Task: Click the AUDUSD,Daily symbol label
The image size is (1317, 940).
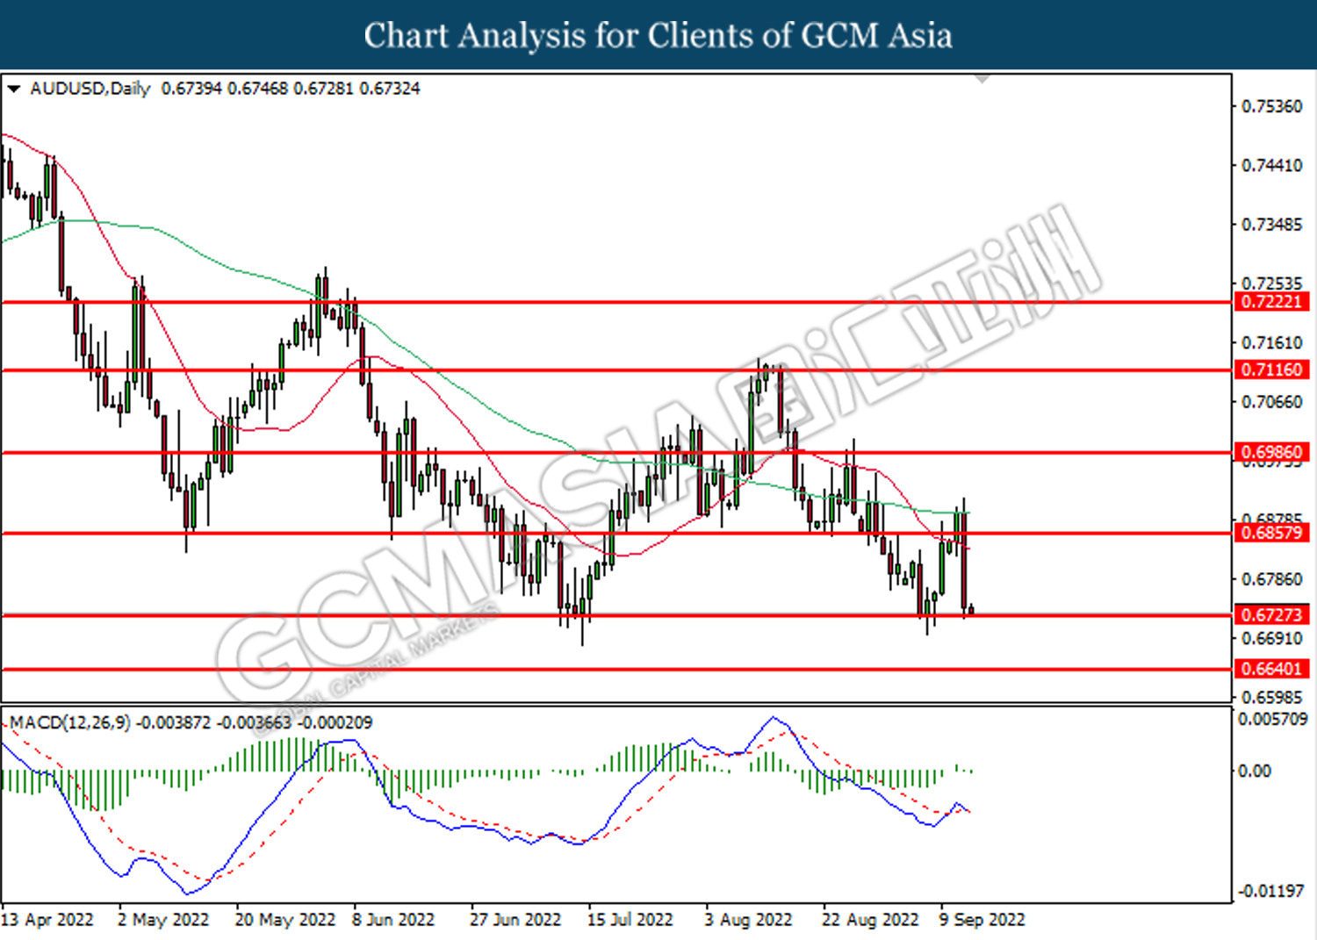Action: pyautogui.click(x=90, y=89)
